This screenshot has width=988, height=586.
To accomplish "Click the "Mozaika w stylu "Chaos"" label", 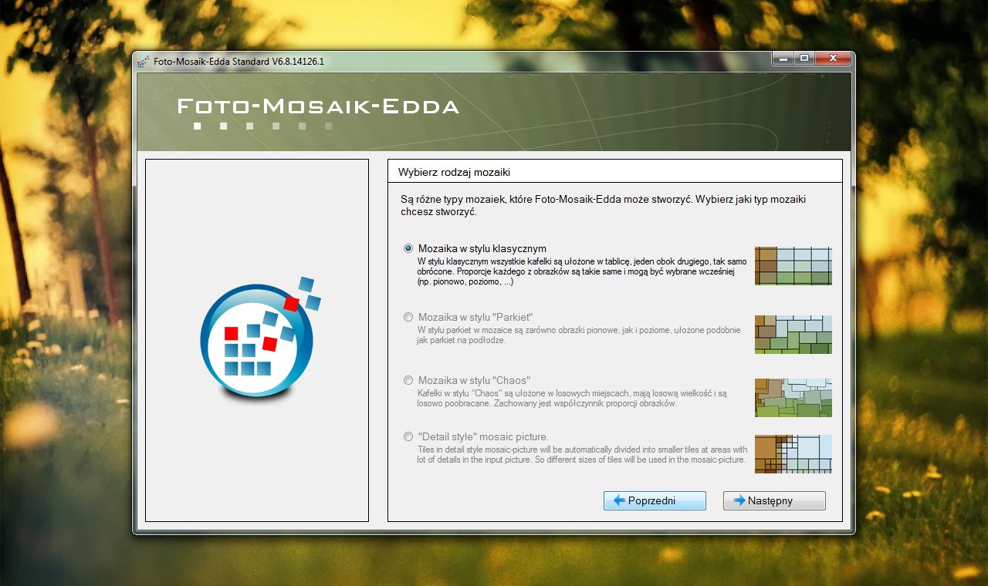I will (474, 380).
